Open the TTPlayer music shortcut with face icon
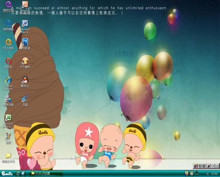 tap(25, 63)
